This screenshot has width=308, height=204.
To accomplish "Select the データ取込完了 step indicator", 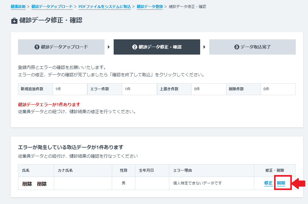I will tap(253, 47).
